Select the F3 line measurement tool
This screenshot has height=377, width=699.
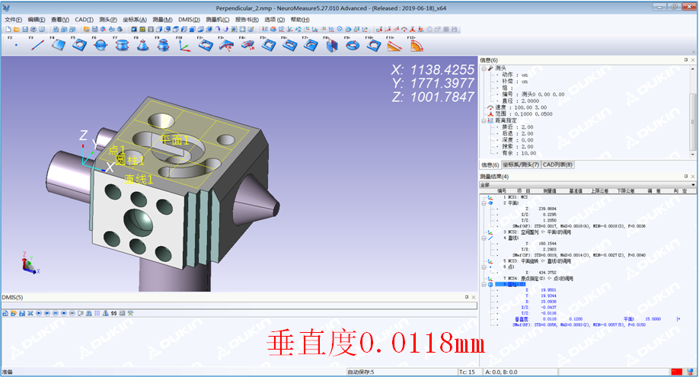click(37, 46)
